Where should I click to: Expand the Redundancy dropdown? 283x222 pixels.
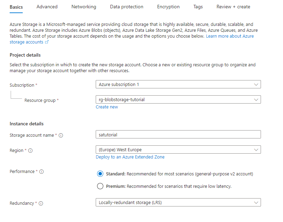point(178,203)
